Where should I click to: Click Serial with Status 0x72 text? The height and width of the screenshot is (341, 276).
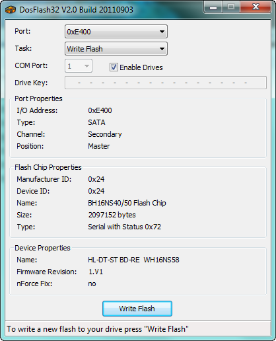(x=125, y=227)
